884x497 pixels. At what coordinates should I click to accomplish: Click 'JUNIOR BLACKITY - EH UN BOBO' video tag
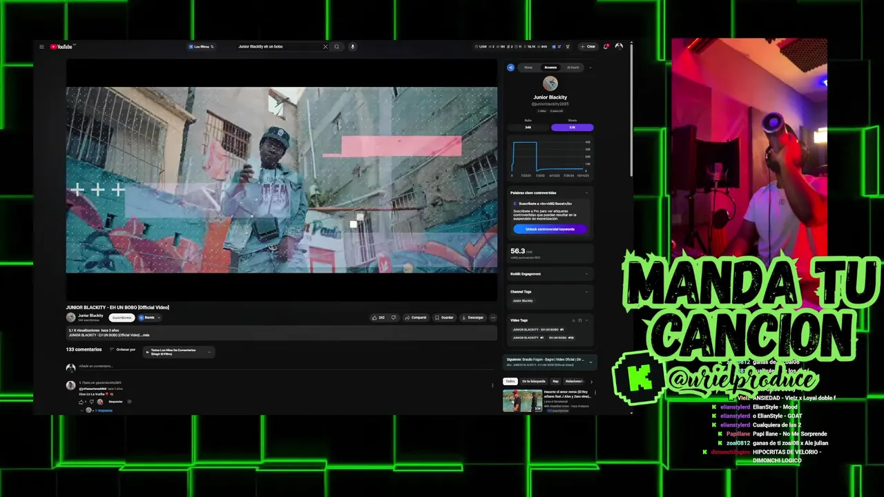538,329
